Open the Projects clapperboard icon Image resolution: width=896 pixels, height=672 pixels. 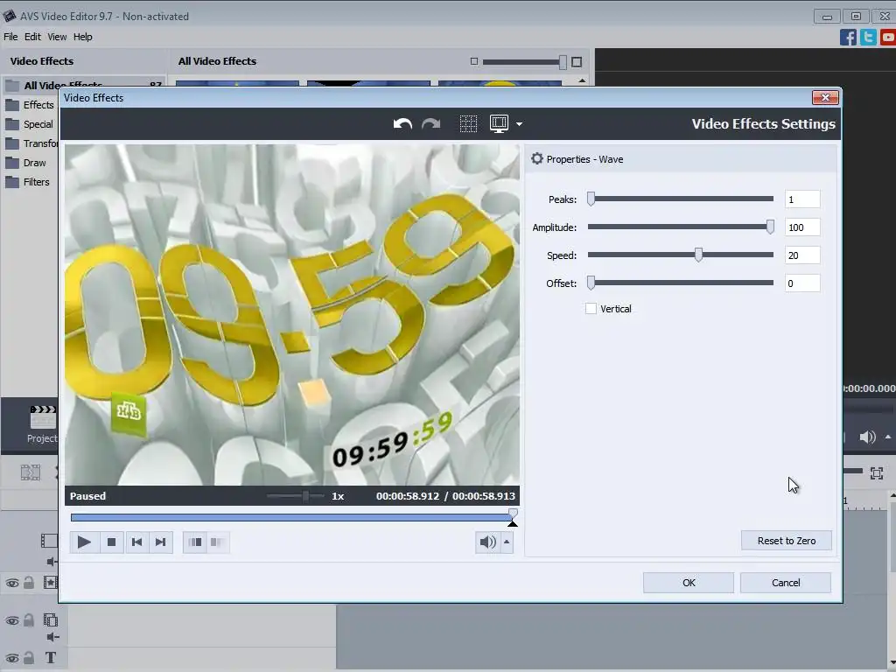[x=43, y=417]
